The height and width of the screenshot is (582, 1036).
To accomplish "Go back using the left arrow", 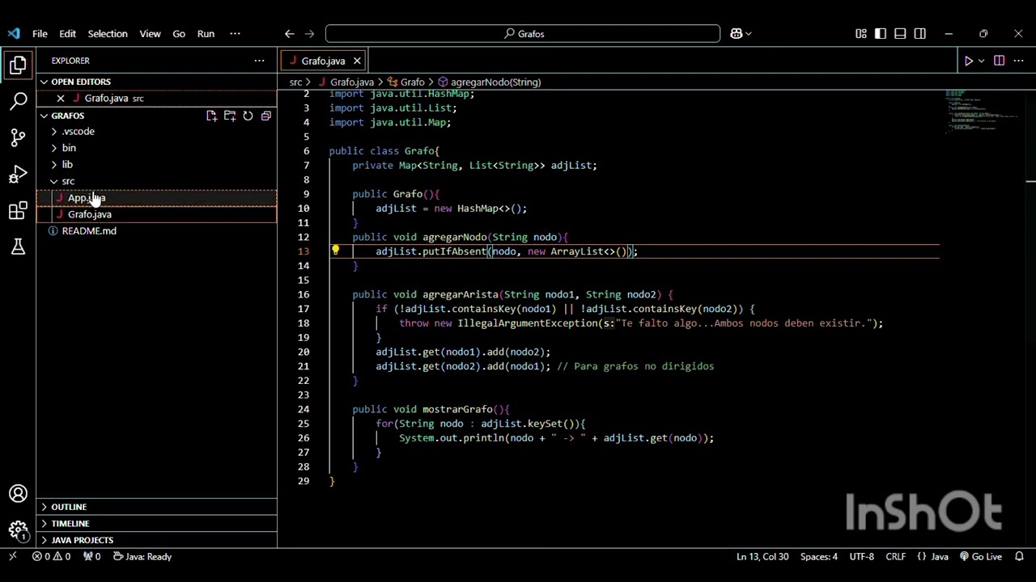I will (289, 33).
